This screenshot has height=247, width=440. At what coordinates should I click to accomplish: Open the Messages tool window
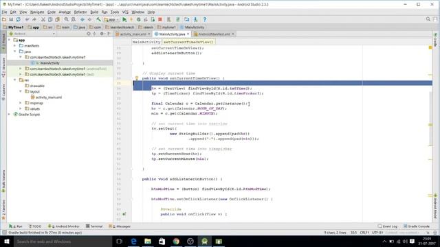pyautogui.click(x=120, y=226)
